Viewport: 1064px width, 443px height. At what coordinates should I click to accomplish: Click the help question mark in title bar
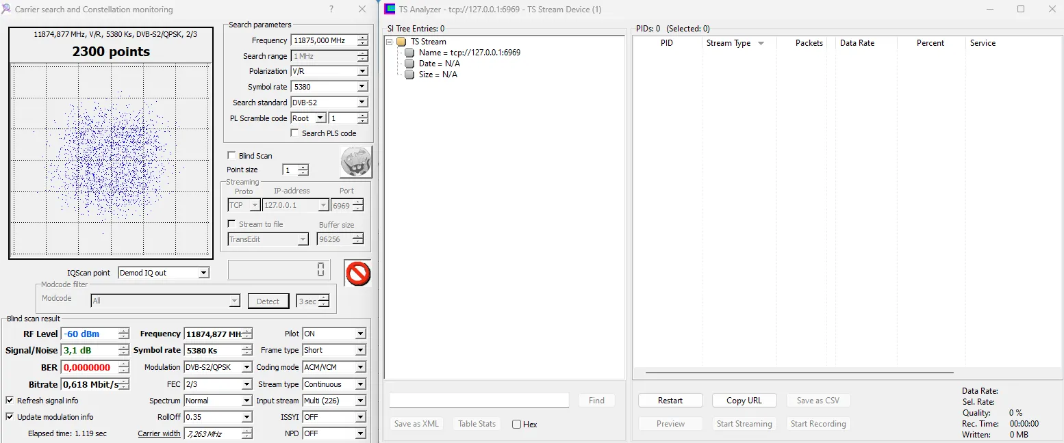coord(331,10)
